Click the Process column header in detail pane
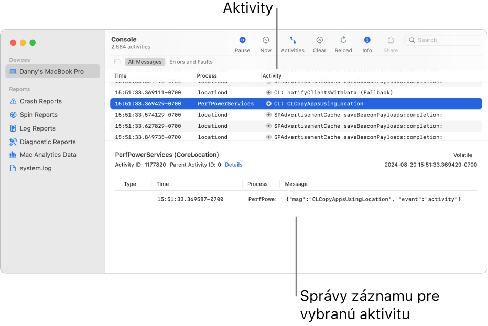Screen dimensions: 488x326 257,184
